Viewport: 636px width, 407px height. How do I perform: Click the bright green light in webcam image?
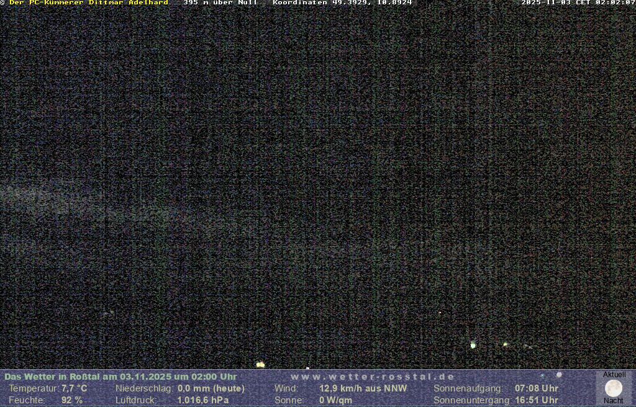(x=473, y=345)
